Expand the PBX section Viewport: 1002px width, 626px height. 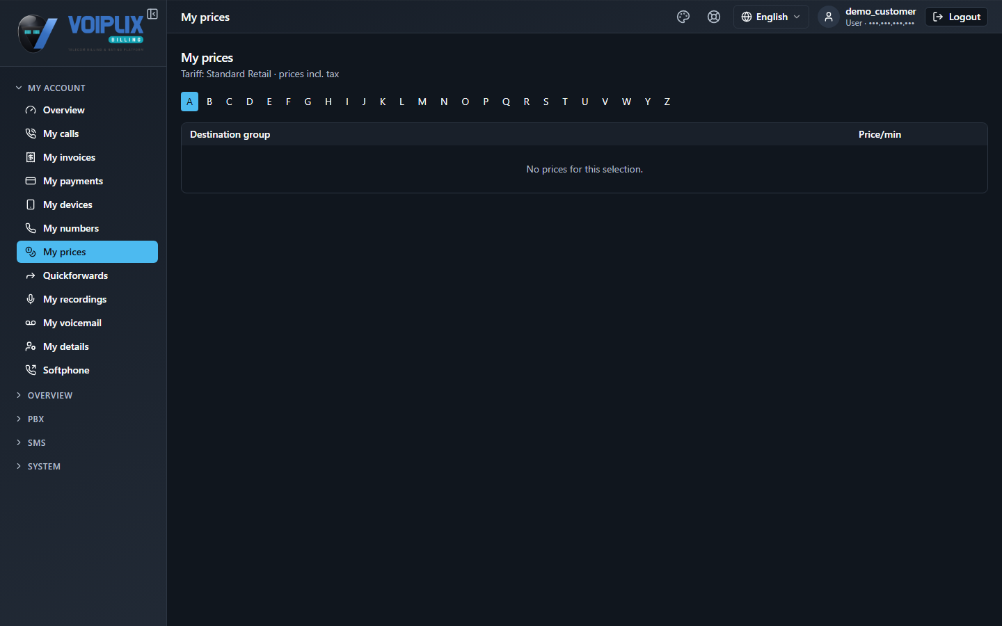point(30,419)
